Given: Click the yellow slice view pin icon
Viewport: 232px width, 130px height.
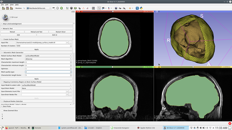Looking at the screenshot, I should (155, 67).
